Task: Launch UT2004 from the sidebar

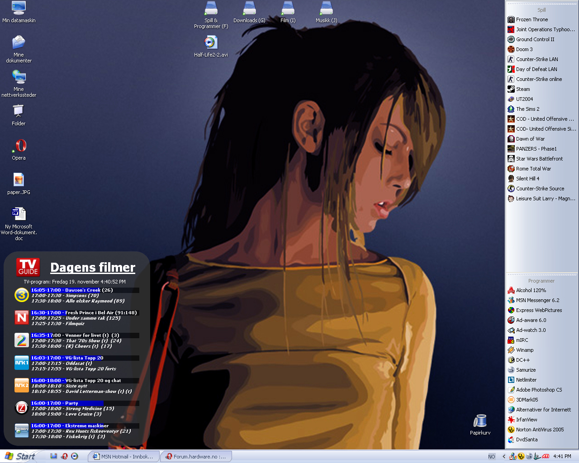Action: (x=520, y=99)
